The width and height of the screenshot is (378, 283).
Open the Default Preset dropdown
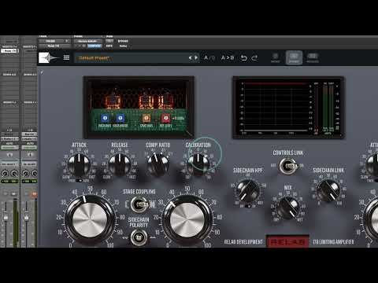(x=132, y=58)
